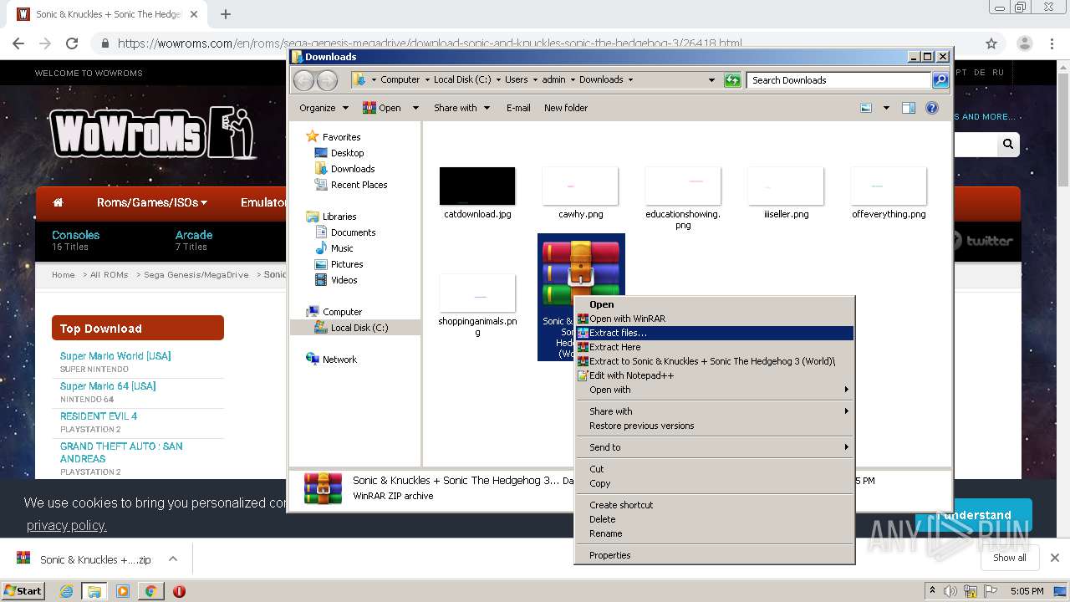Expand the Open with submenu
Screen dimensions: 1070x602
pyautogui.click(x=715, y=390)
